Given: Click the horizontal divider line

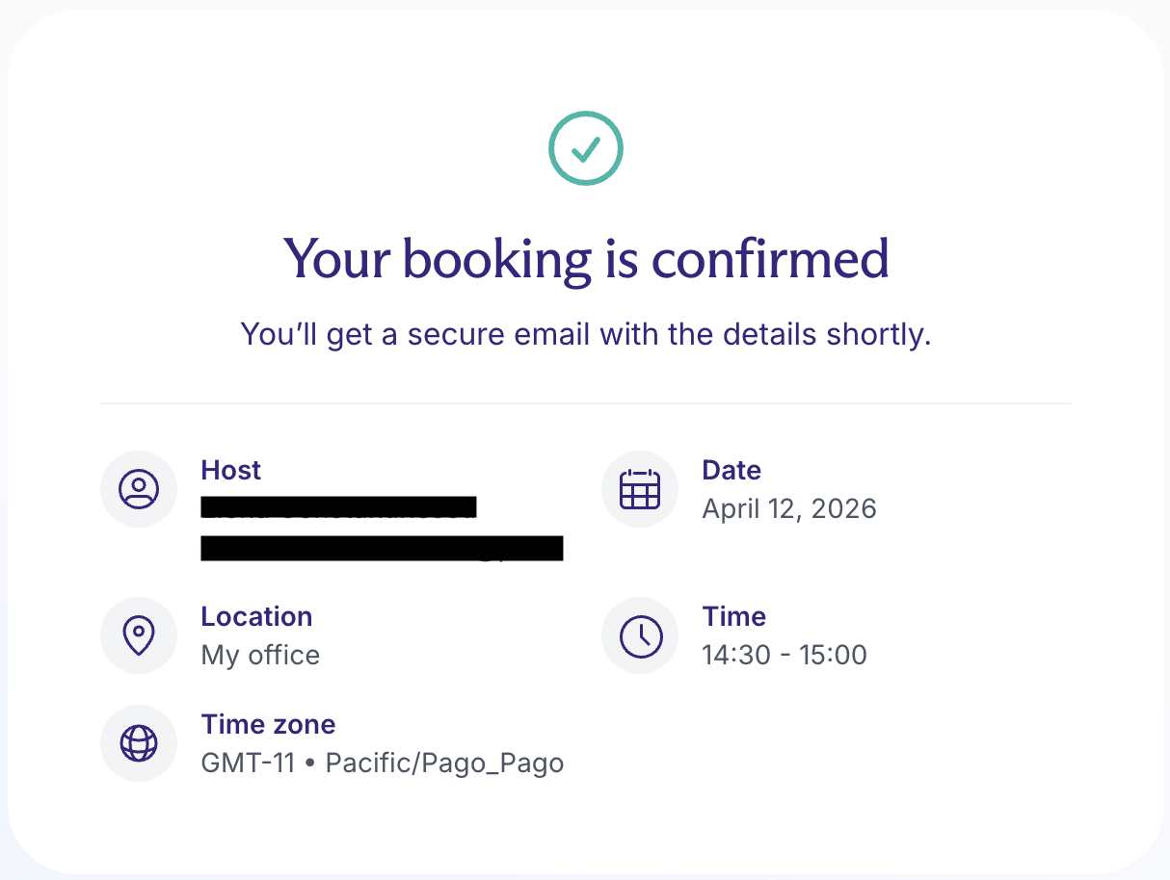Looking at the screenshot, I should click(586, 402).
